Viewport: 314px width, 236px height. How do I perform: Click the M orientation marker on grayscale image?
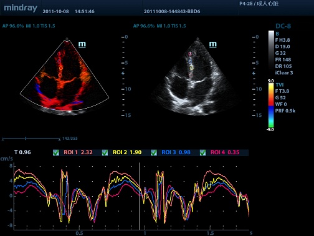(x=212, y=44)
